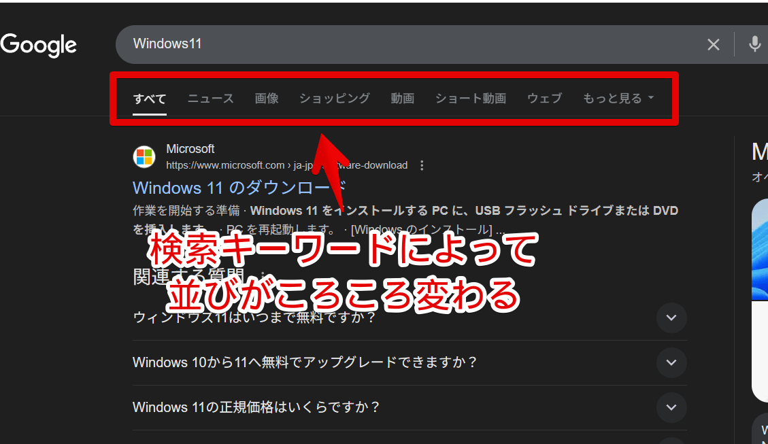Click the Microsoft favicon in the first result
Image resolution: width=768 pixels, height=444 pixels.
click(144, 156)
